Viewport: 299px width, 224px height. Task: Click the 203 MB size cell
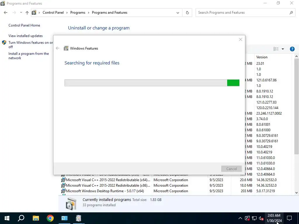pos(246,191)
